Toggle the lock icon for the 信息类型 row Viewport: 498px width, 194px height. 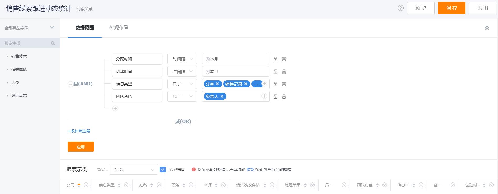pos(275,84)
